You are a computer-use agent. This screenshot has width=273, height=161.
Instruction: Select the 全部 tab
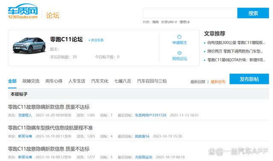click(12, 81)
